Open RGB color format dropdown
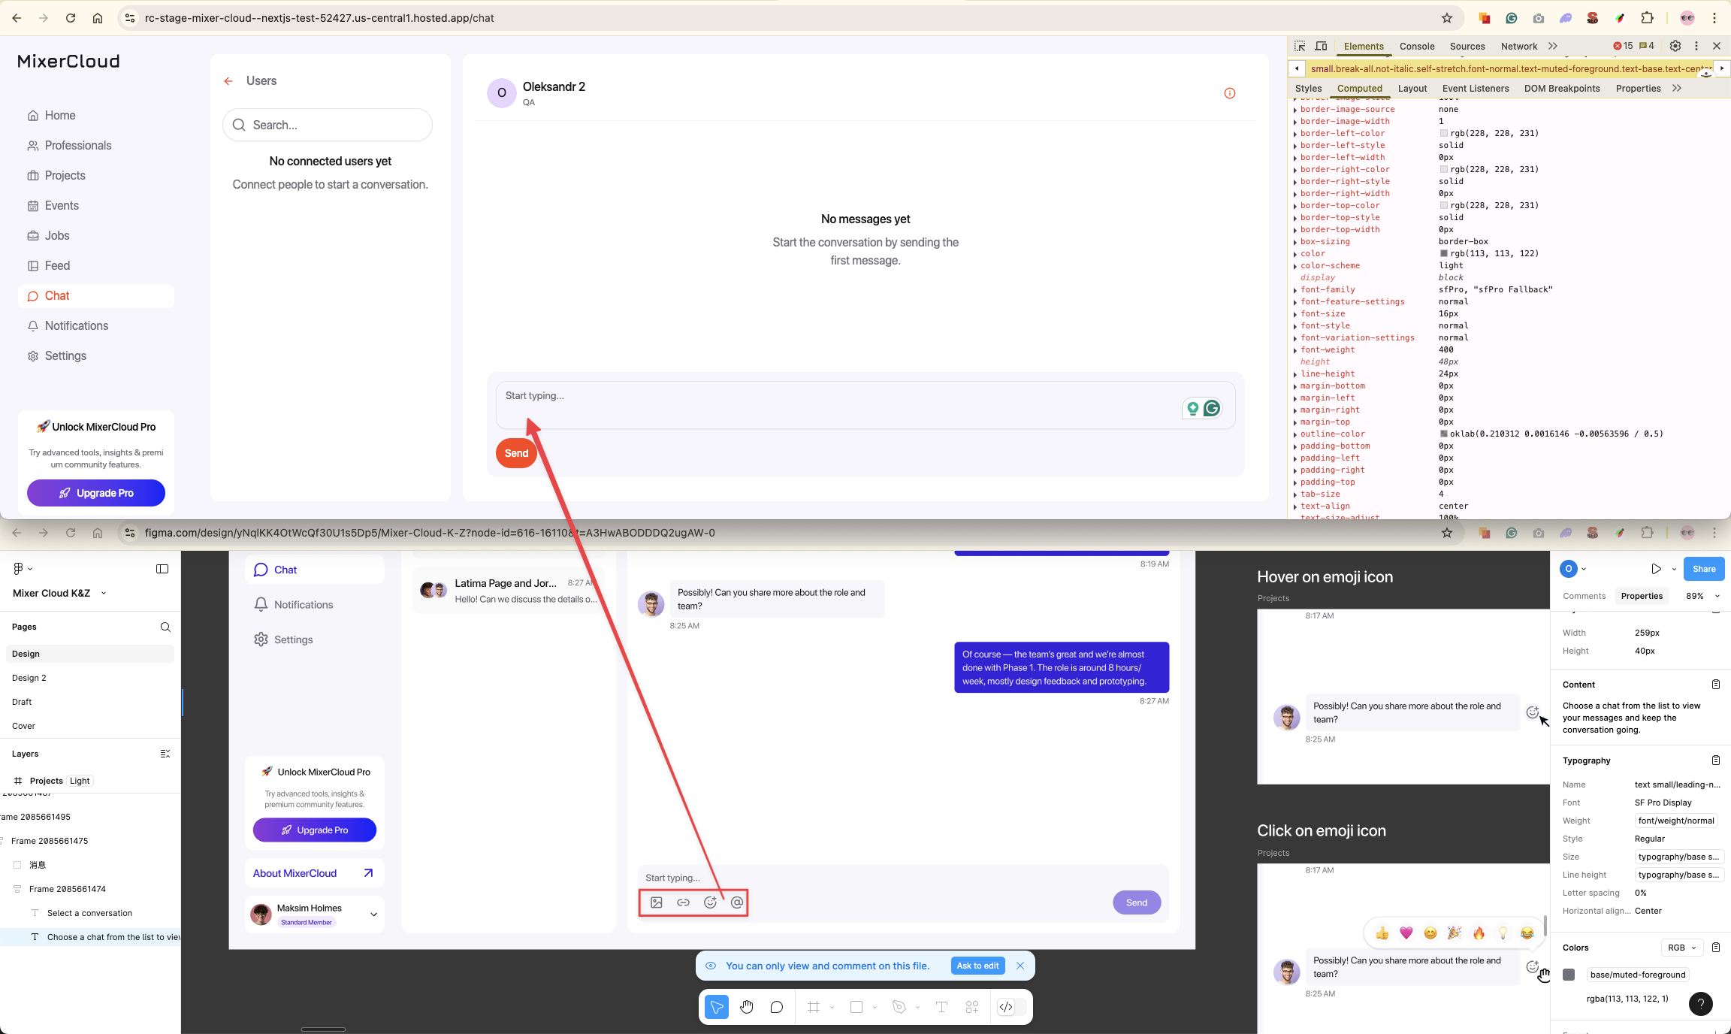This screenshot has height=1034, width=1731. click(1681, 948)
